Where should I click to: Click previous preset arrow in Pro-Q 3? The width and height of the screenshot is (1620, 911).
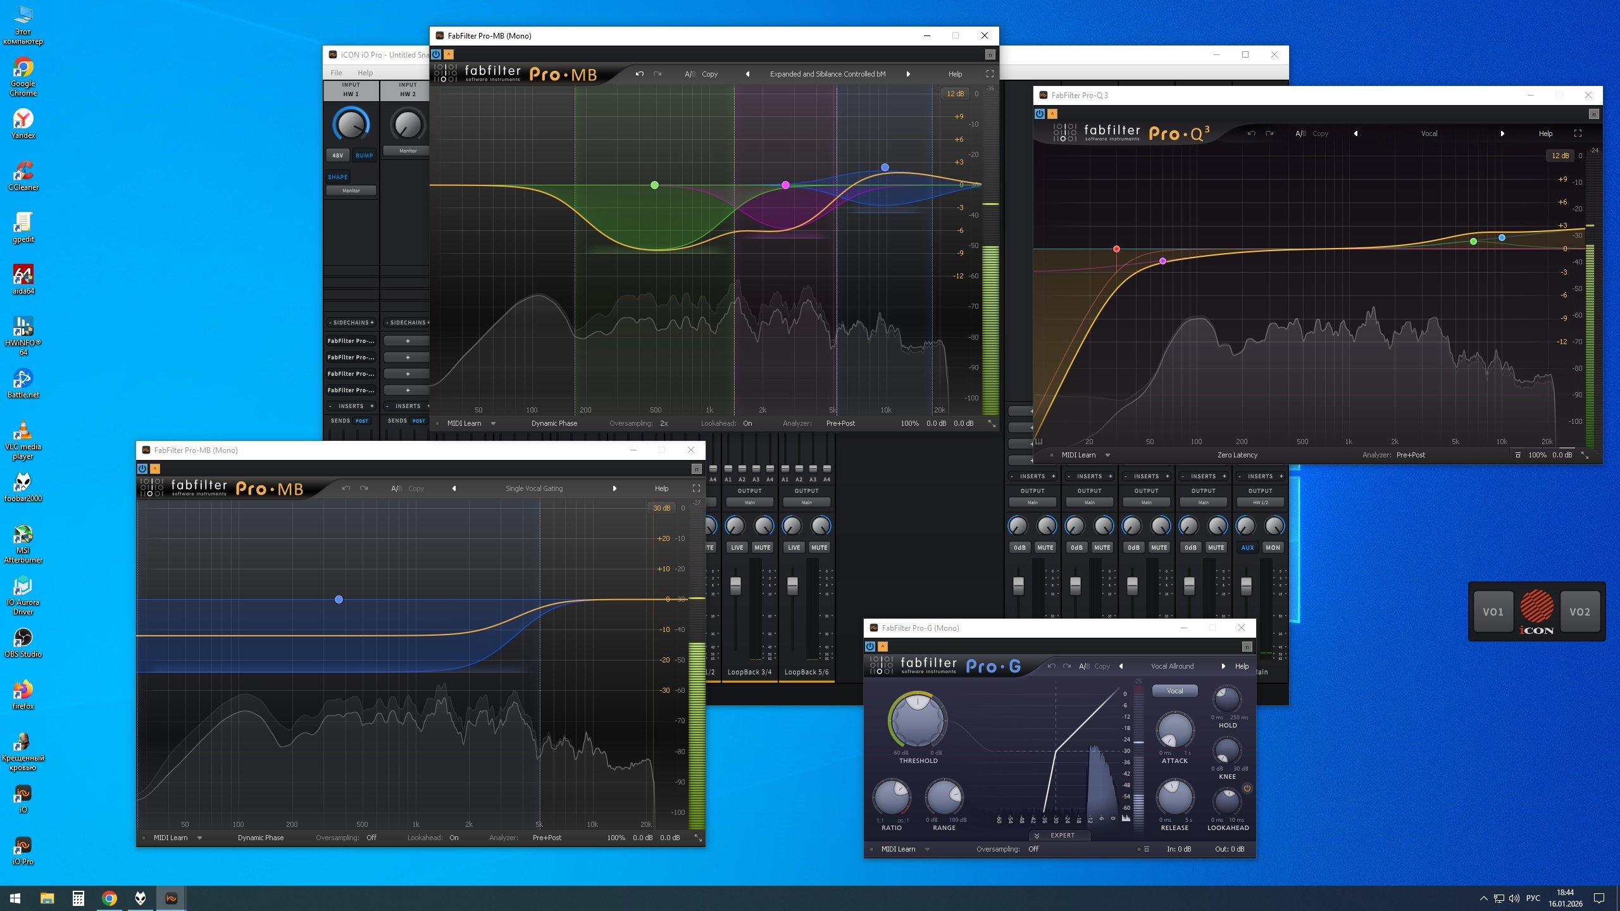[x=1355, y=133]
